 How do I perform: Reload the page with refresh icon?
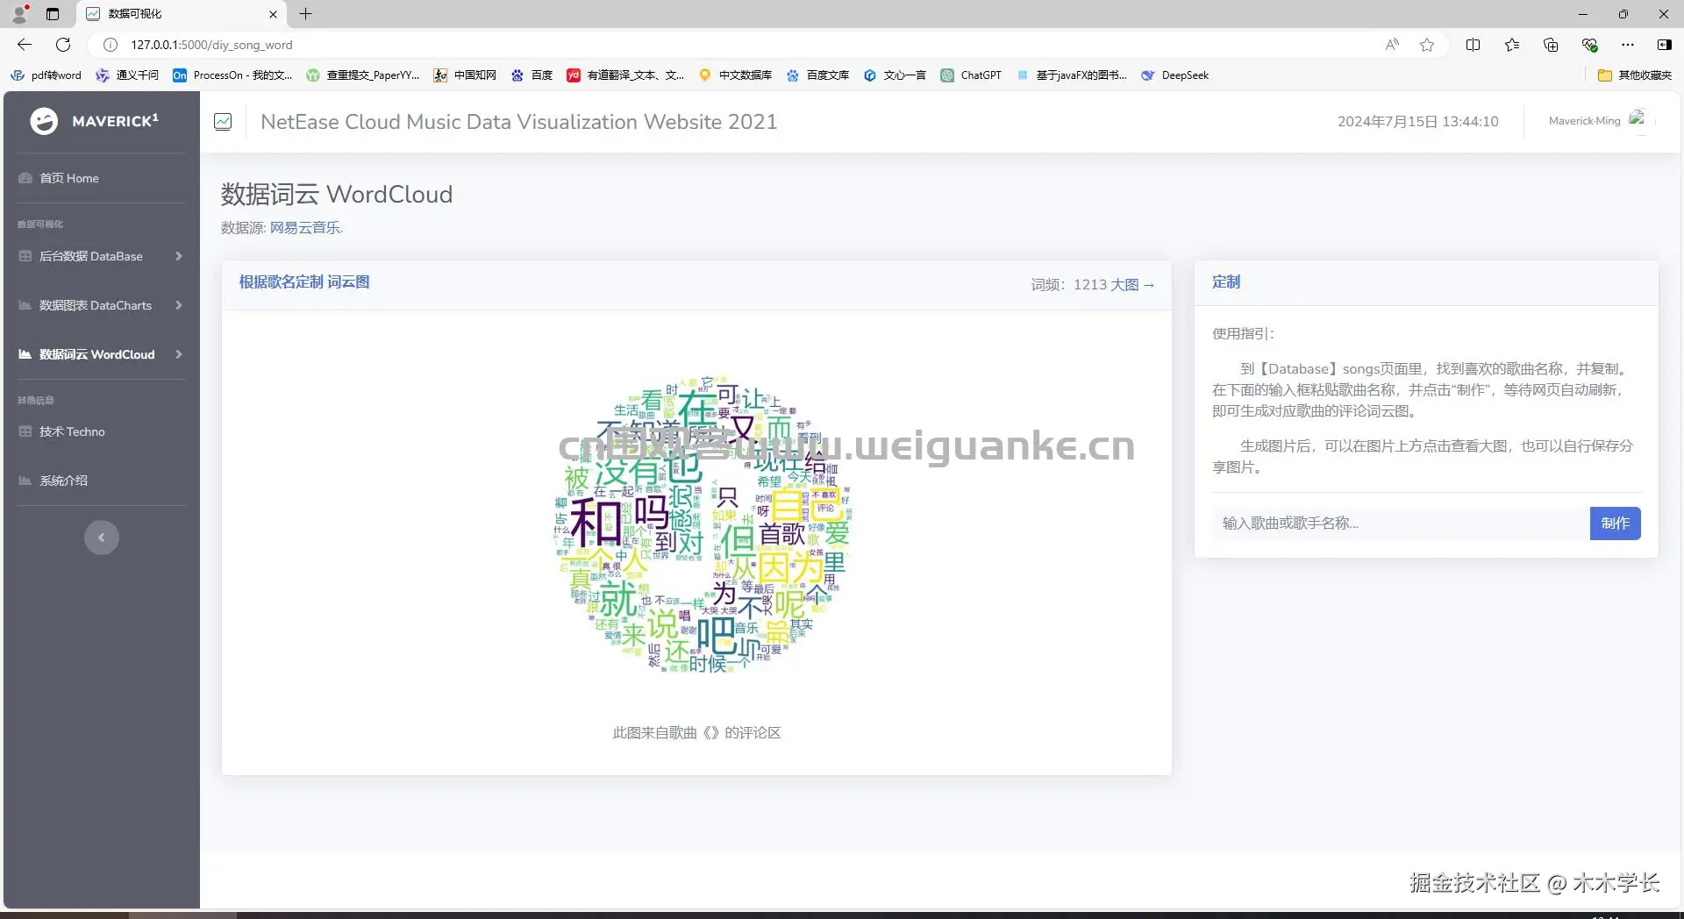point(63,45)
